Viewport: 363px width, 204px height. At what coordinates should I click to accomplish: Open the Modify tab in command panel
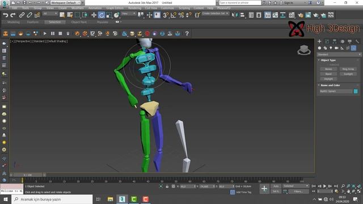coord(327,41)
